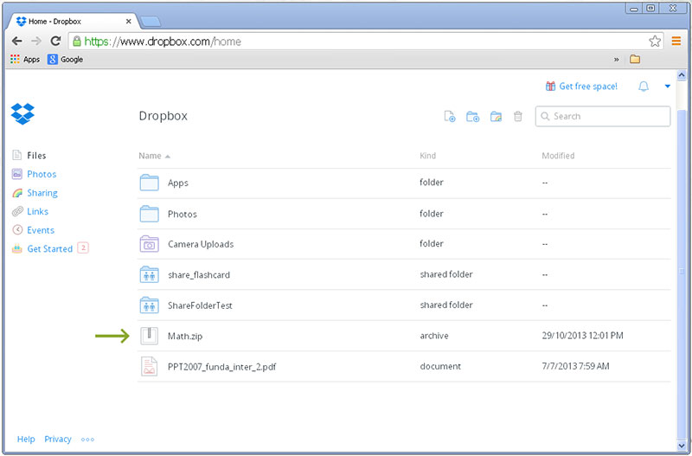This screenshot has height=456, width=692.
Task: Open a new browser tab
Action: click(150, 21)
